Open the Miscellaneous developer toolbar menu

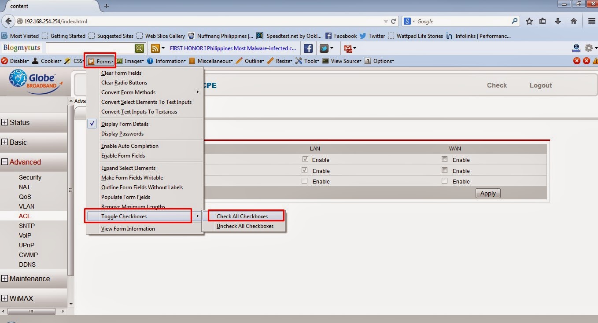coord(211,61)
